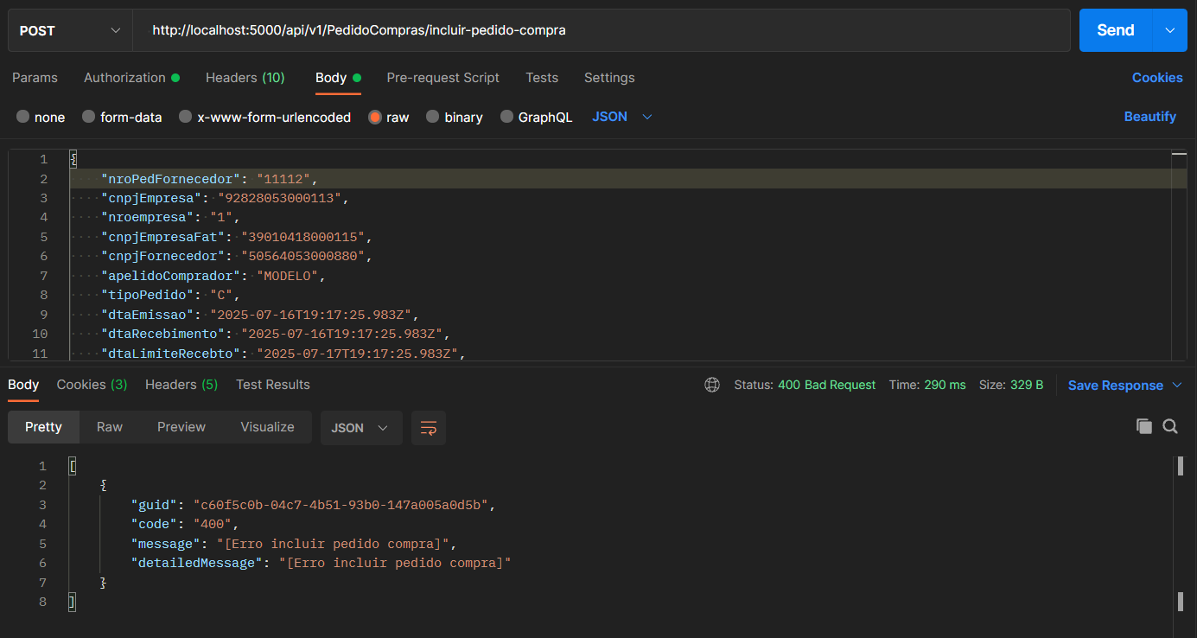Viewport: 1197px width, 638px height.
Task: Open the POST method dropdown
Action: pyautogui.click(x=70, y=30)
